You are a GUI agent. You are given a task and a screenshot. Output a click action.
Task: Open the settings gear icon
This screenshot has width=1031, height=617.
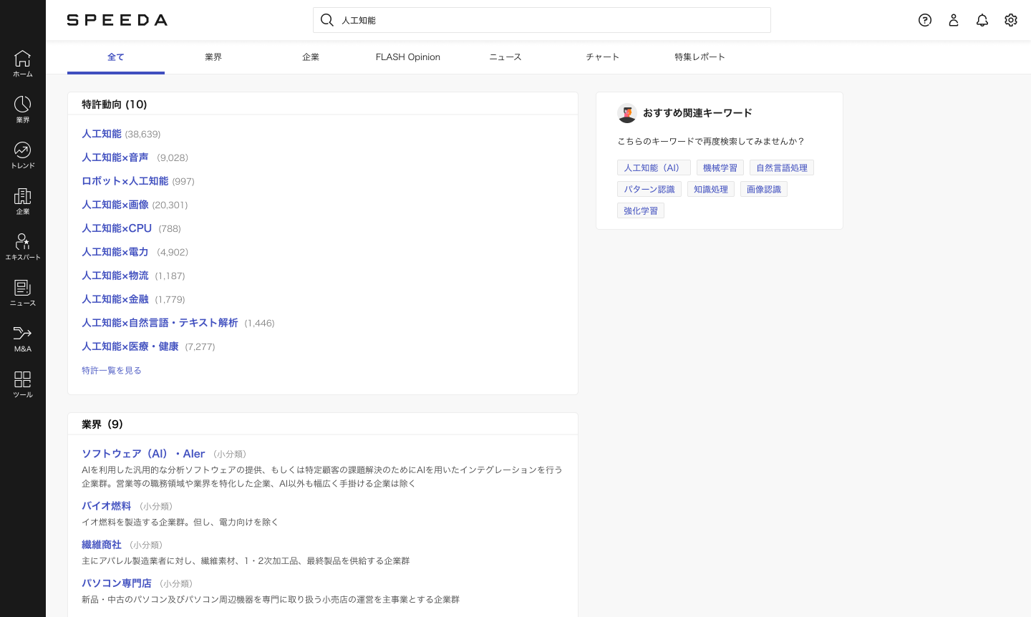tap(1011, 20)
